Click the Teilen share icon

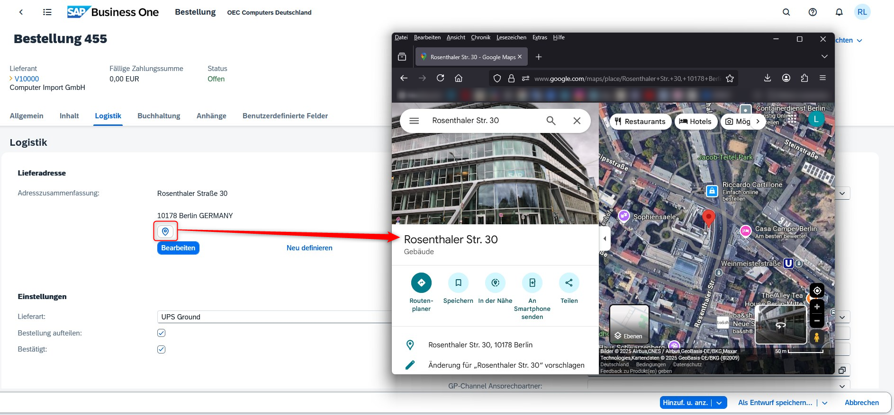569,283
